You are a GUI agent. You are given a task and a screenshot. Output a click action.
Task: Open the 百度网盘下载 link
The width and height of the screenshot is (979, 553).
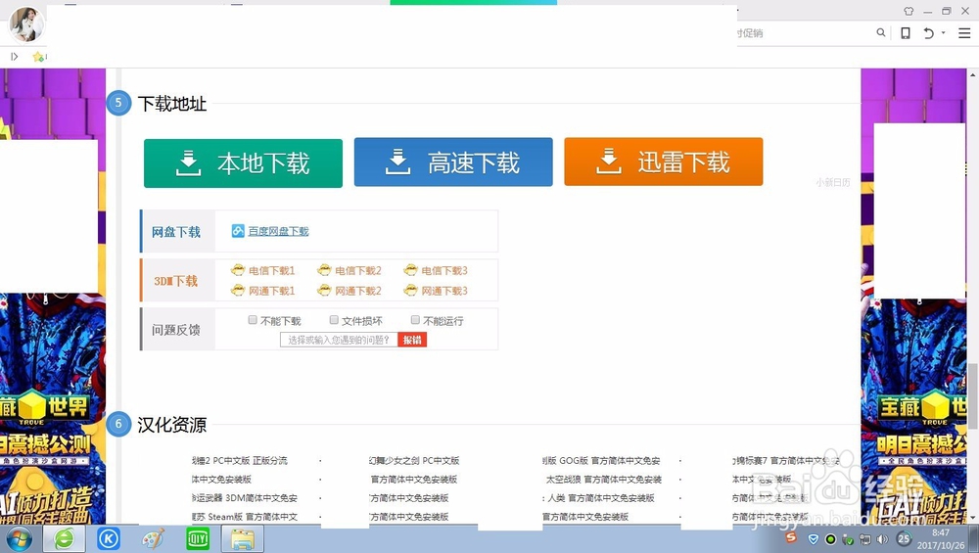pos(278,231)
